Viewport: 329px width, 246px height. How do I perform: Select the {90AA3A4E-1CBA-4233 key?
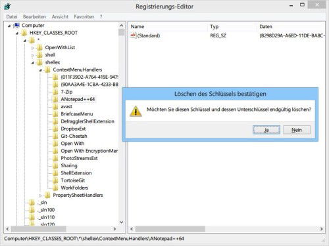click(x=89, y=85)
